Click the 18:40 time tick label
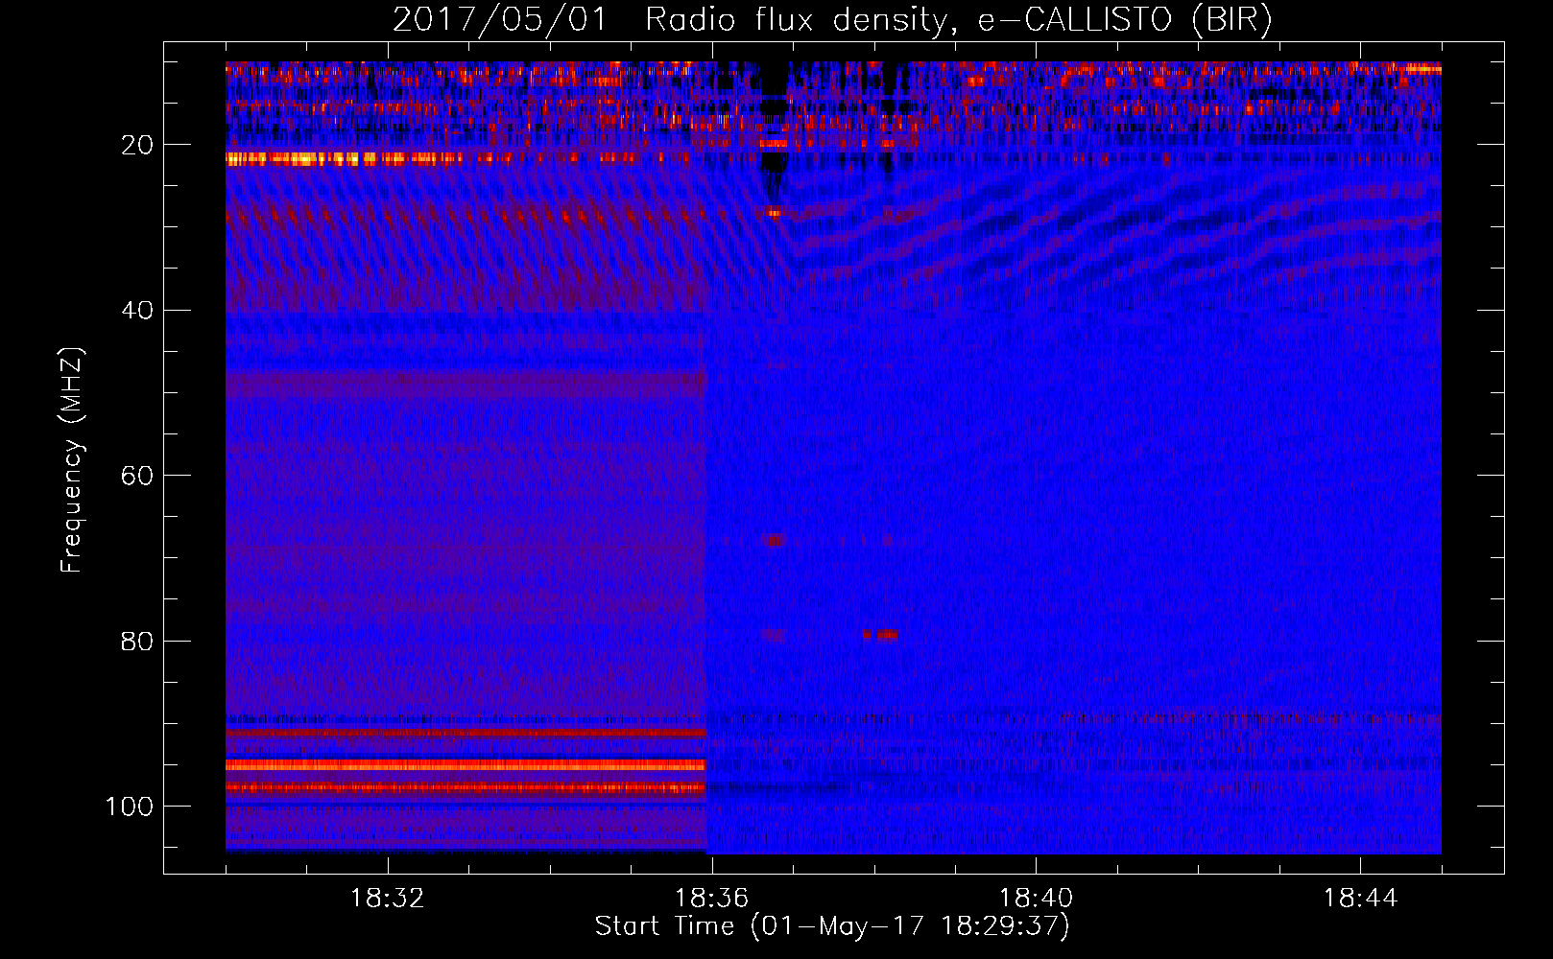1553x959 pixels. (1037, 899)
